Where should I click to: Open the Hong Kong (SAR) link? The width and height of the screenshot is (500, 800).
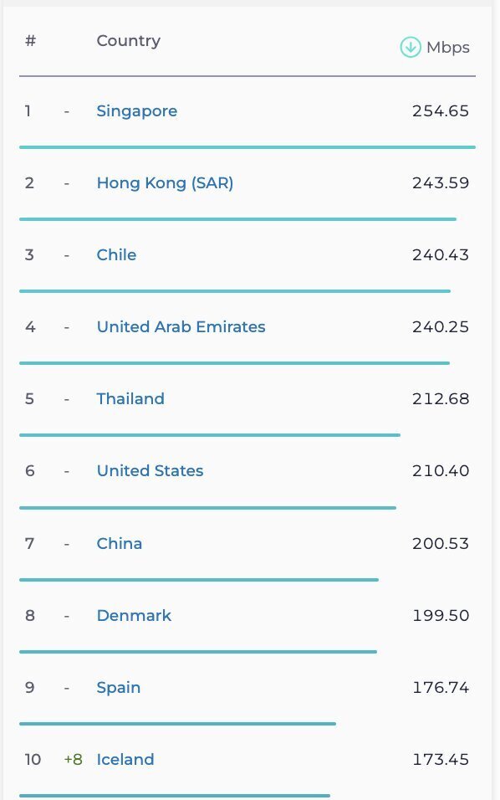165,182
